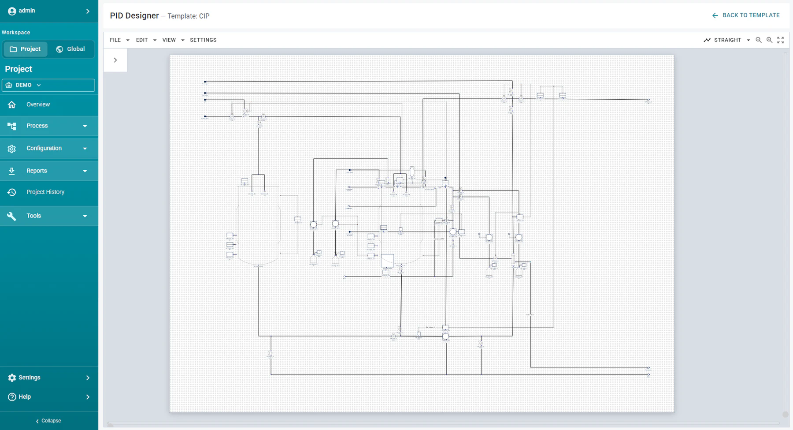Click the horizontal canvas scrollbar

[443, 424]
